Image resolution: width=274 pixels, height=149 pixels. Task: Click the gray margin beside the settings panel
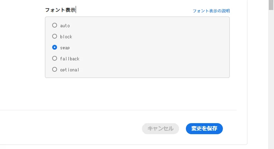(x=257, y=86)
